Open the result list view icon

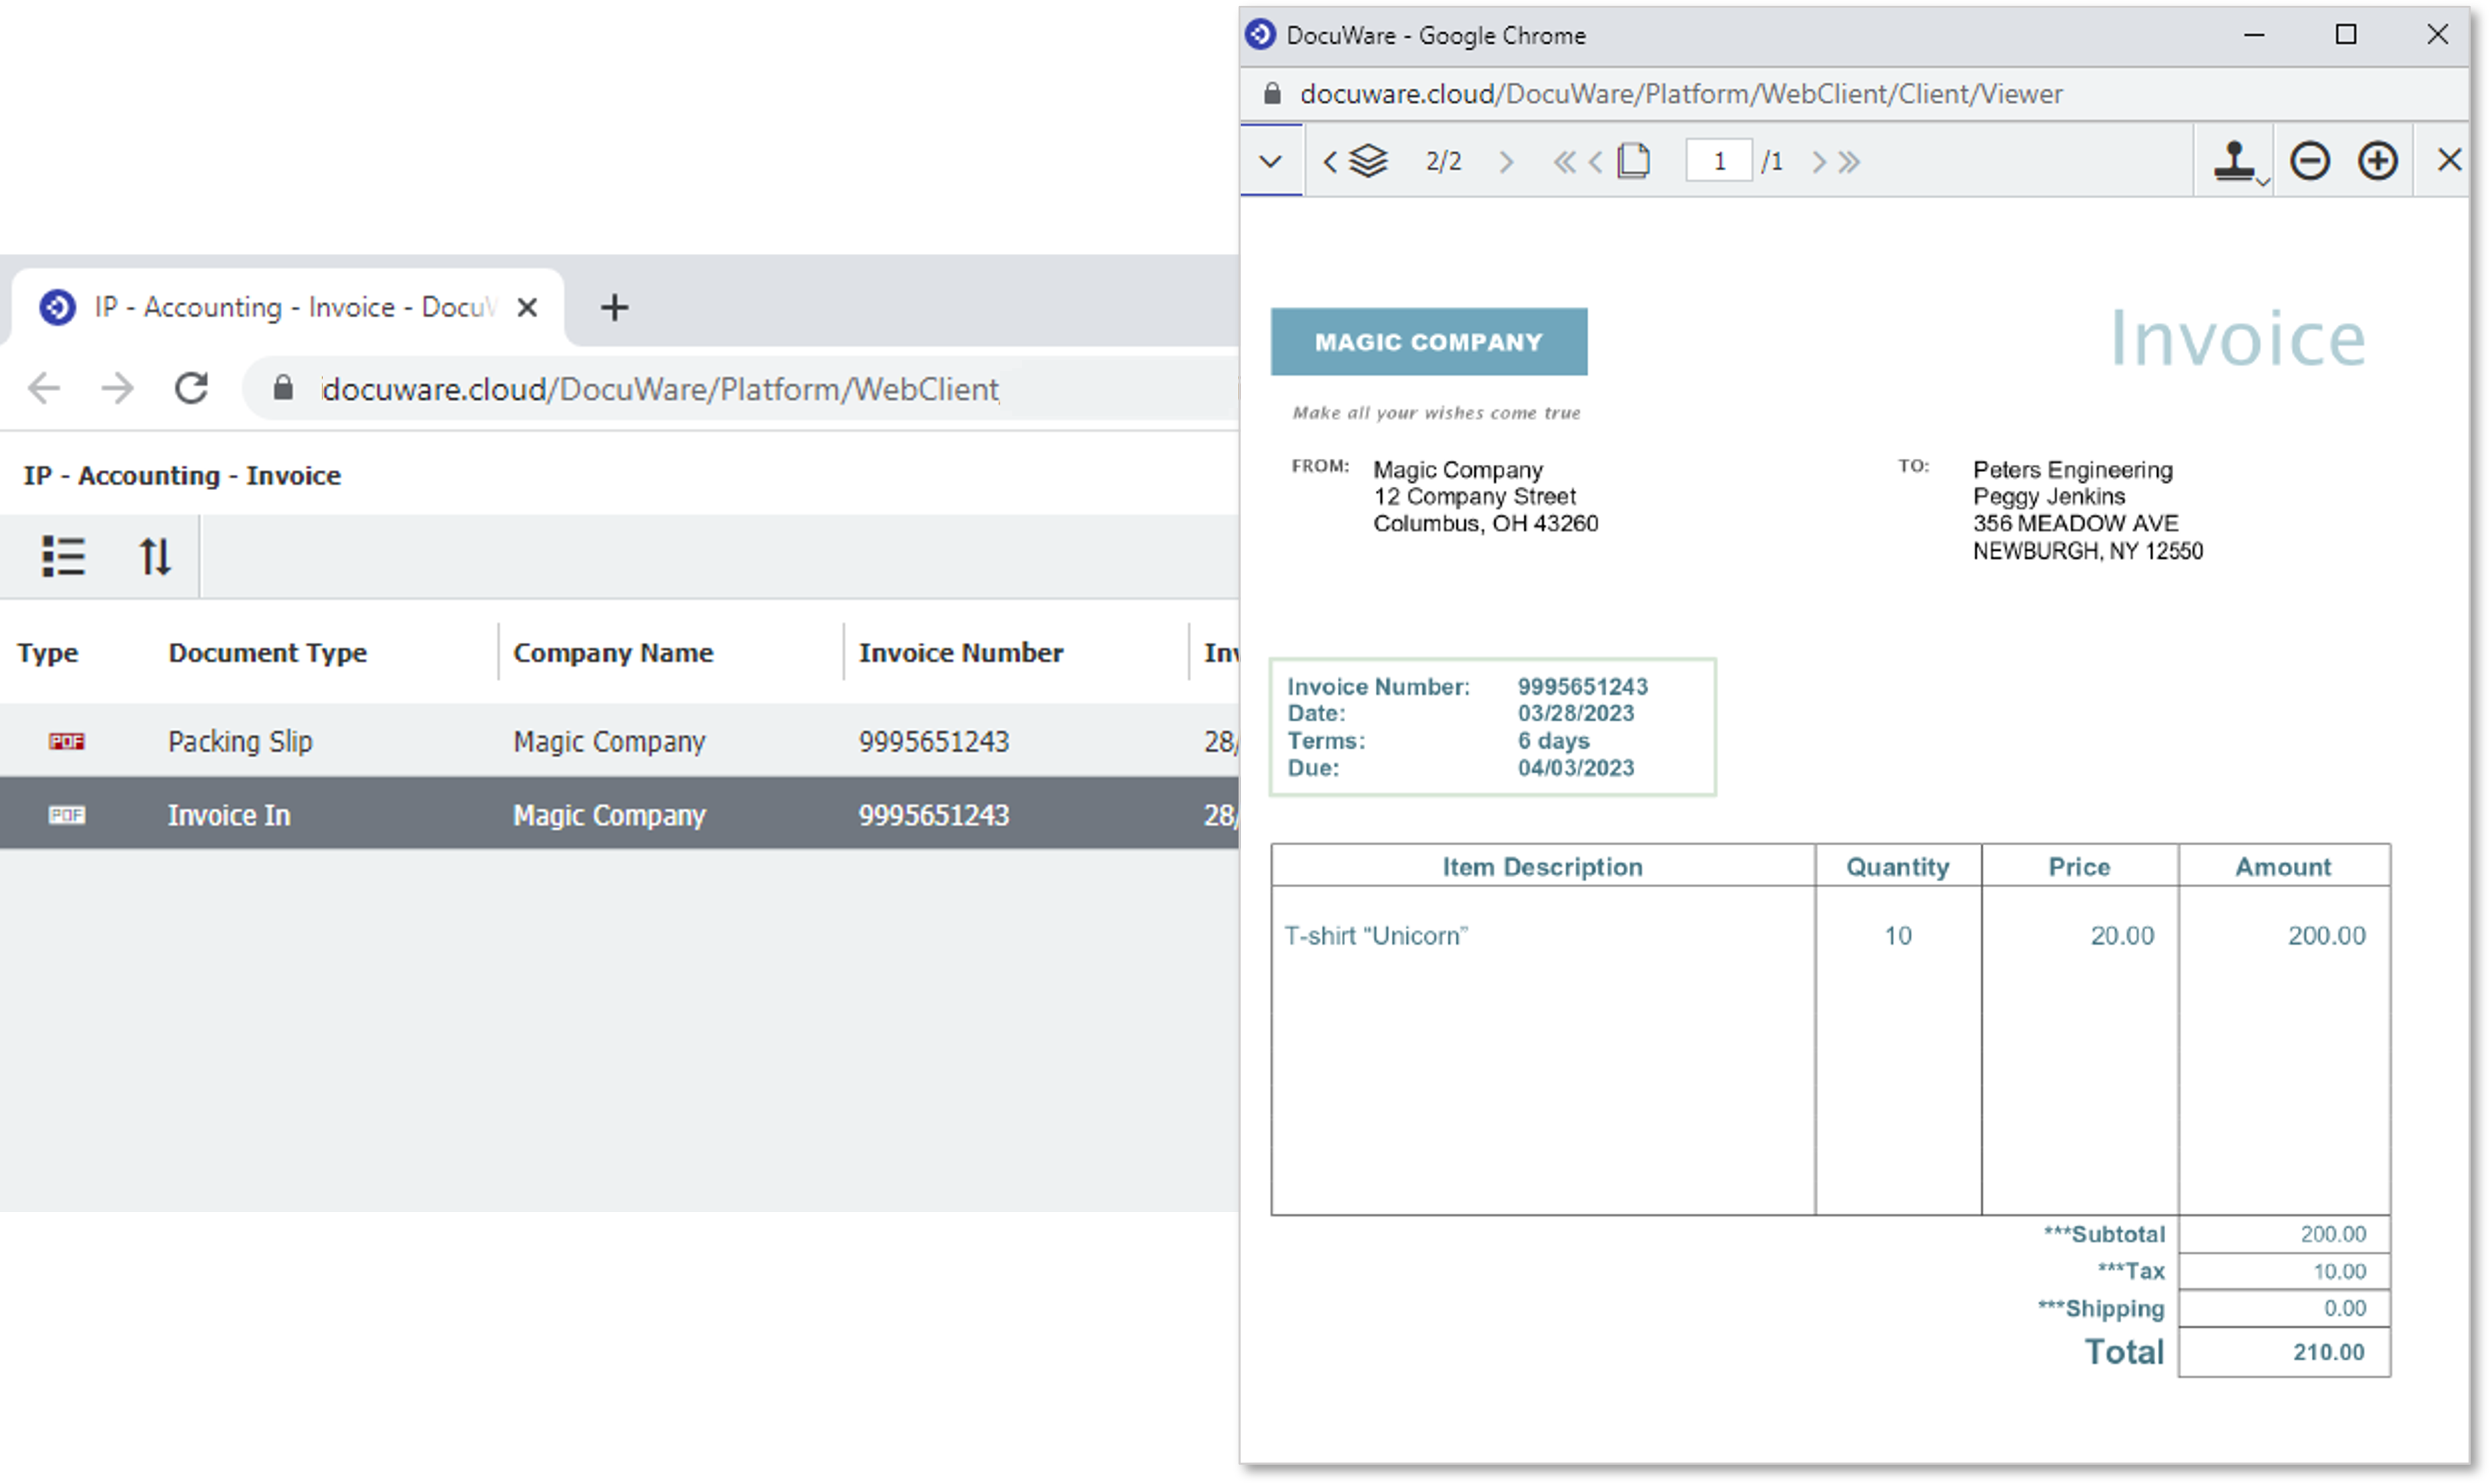[63, 556]
